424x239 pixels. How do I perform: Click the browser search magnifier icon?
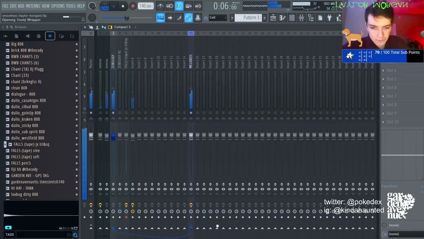coord(75,235)
